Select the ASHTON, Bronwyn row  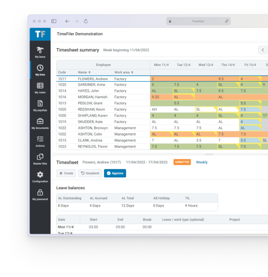point(162,128)
